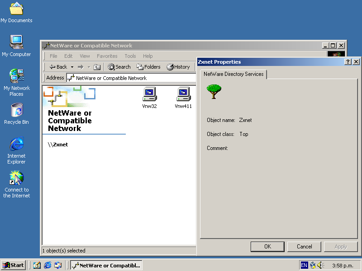Launch Internet Explorer from quick launch
This screenshot has width=362, height=271.
coord(48,265)
